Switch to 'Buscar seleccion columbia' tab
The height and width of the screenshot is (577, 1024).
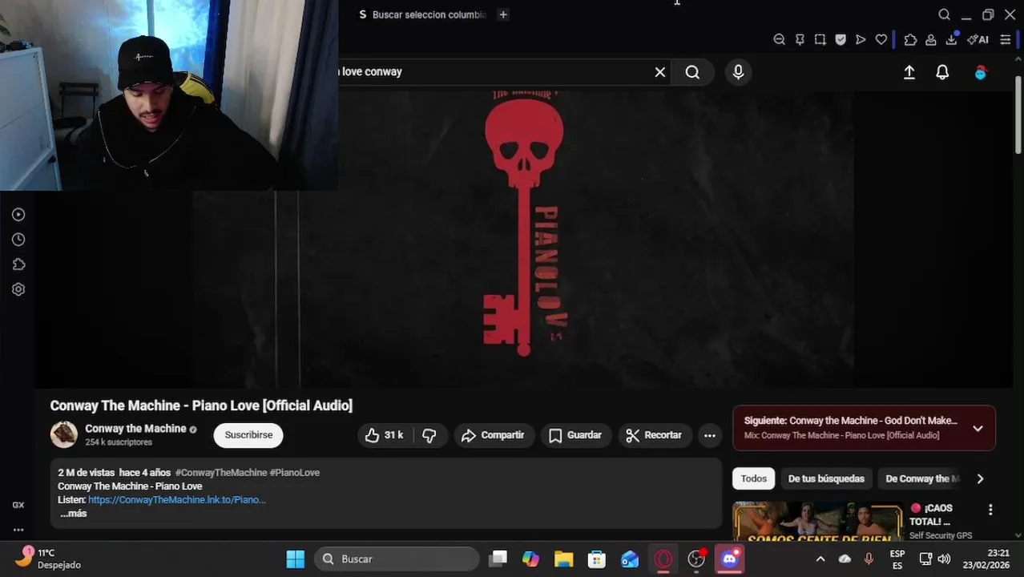(x=421, y=14)
